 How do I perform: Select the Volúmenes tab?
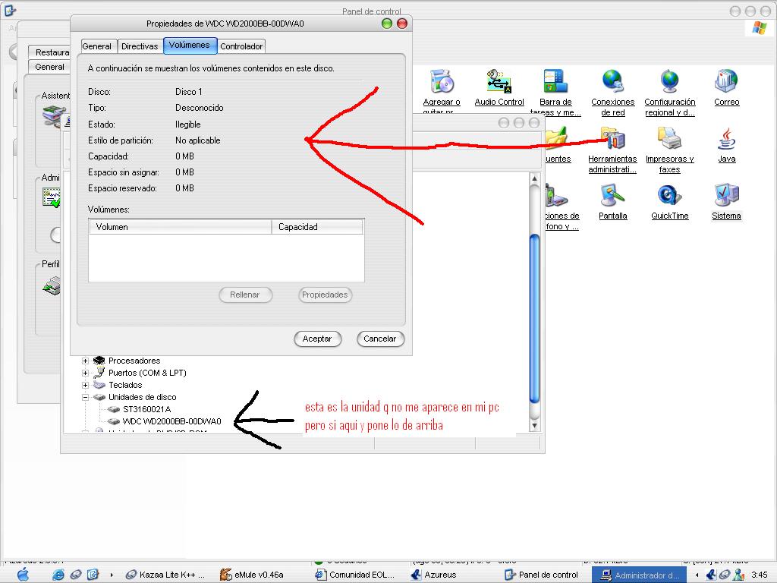pos(190,45)
